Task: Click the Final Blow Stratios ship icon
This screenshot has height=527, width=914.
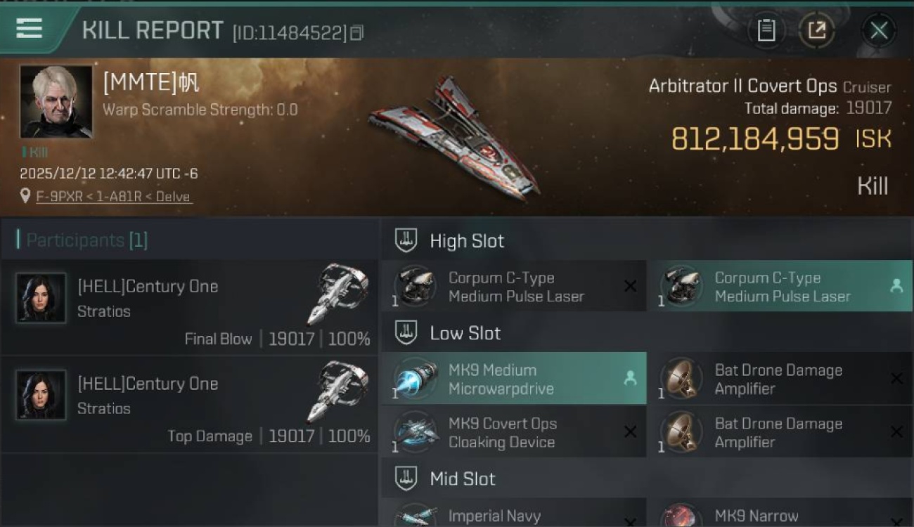Action: pos(337,294)
